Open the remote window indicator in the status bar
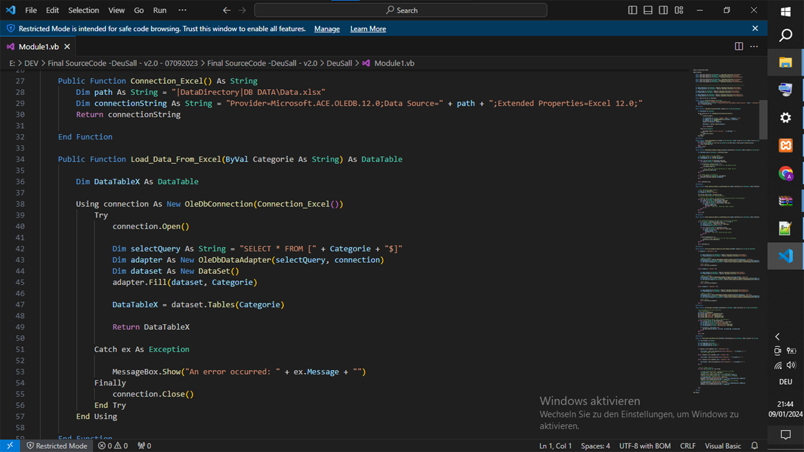This screenshot has height=452, width=804. (10, 446)
